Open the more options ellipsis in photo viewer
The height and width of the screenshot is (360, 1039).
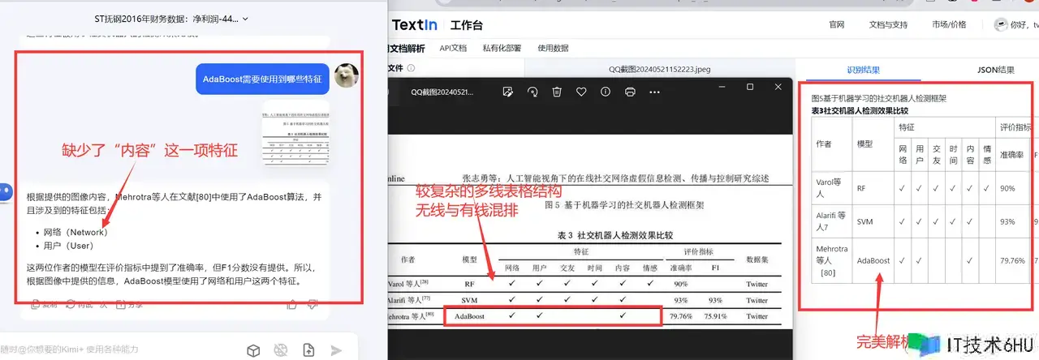[654, 92]
